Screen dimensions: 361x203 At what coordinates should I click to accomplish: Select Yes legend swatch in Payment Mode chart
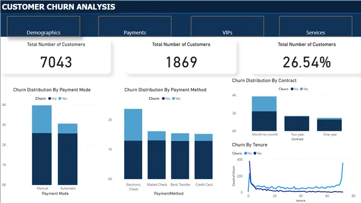coord(60,99)
